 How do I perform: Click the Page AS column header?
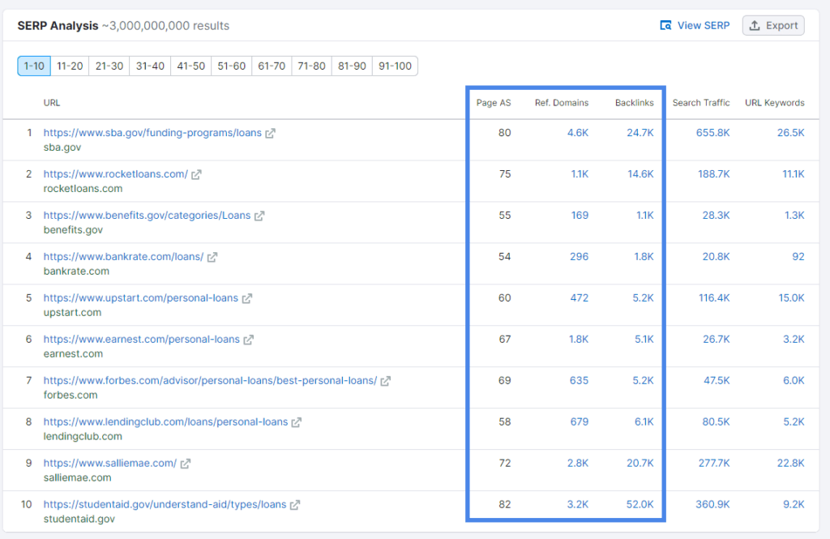tap(494, 103)
